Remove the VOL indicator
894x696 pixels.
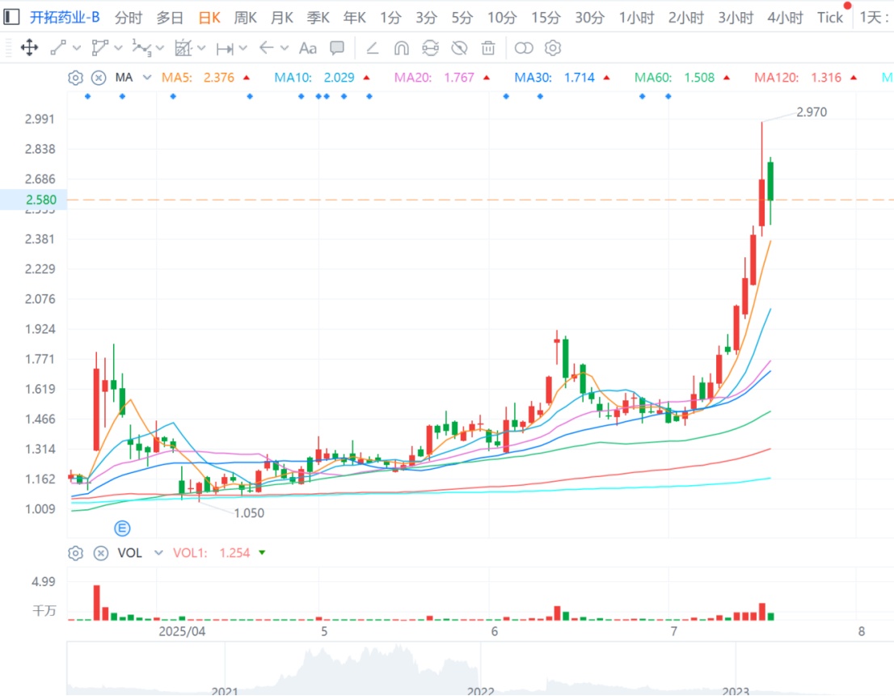[100, 553]
